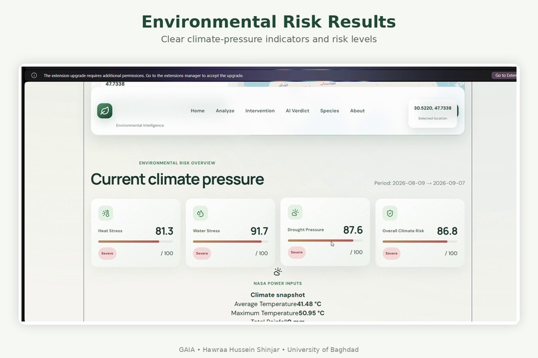Click the Current climate pressure heading
Viewport: 538px width, 358px height.
pyautogui.click(x=178, y=179)
